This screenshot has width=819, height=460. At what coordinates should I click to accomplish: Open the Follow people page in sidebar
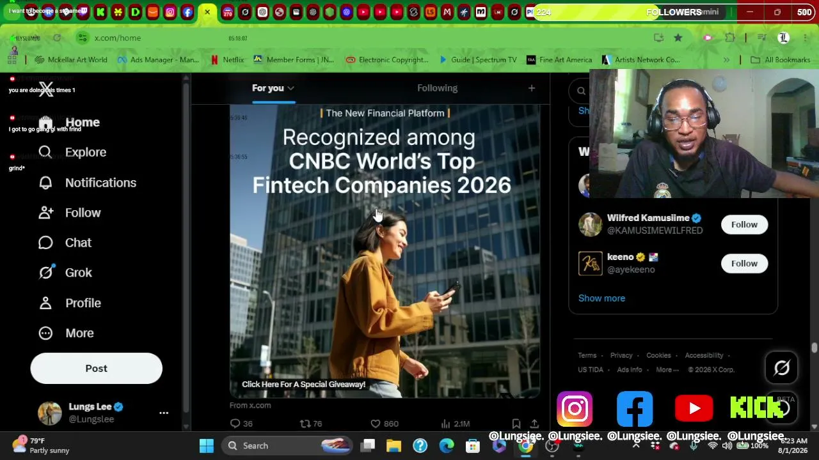point(69,213)
